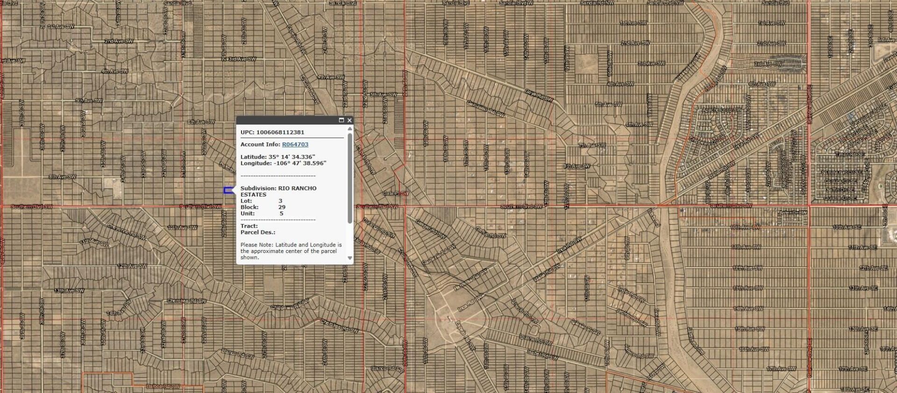The width and height of the screenshot is (897, 393).
Task: Click the Please Note disclaimer text
Action: [x=291, y=251]
